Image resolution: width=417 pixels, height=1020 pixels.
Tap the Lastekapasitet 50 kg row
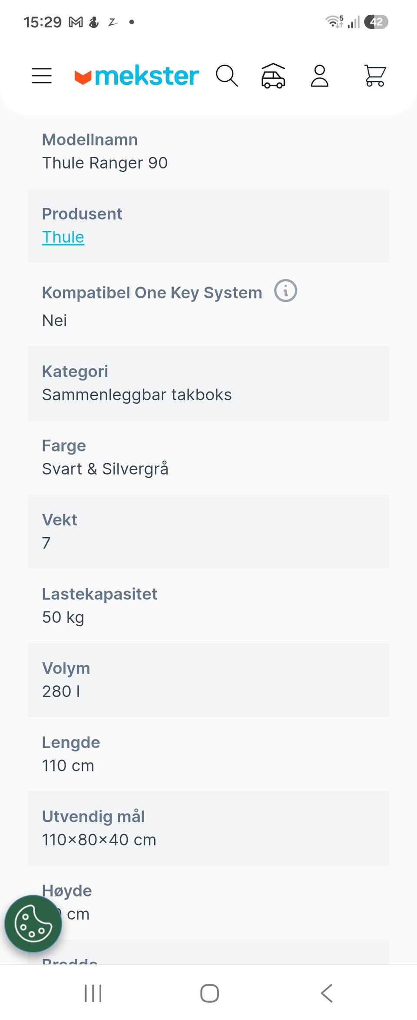pyautogui.click(x=208, y=606)
